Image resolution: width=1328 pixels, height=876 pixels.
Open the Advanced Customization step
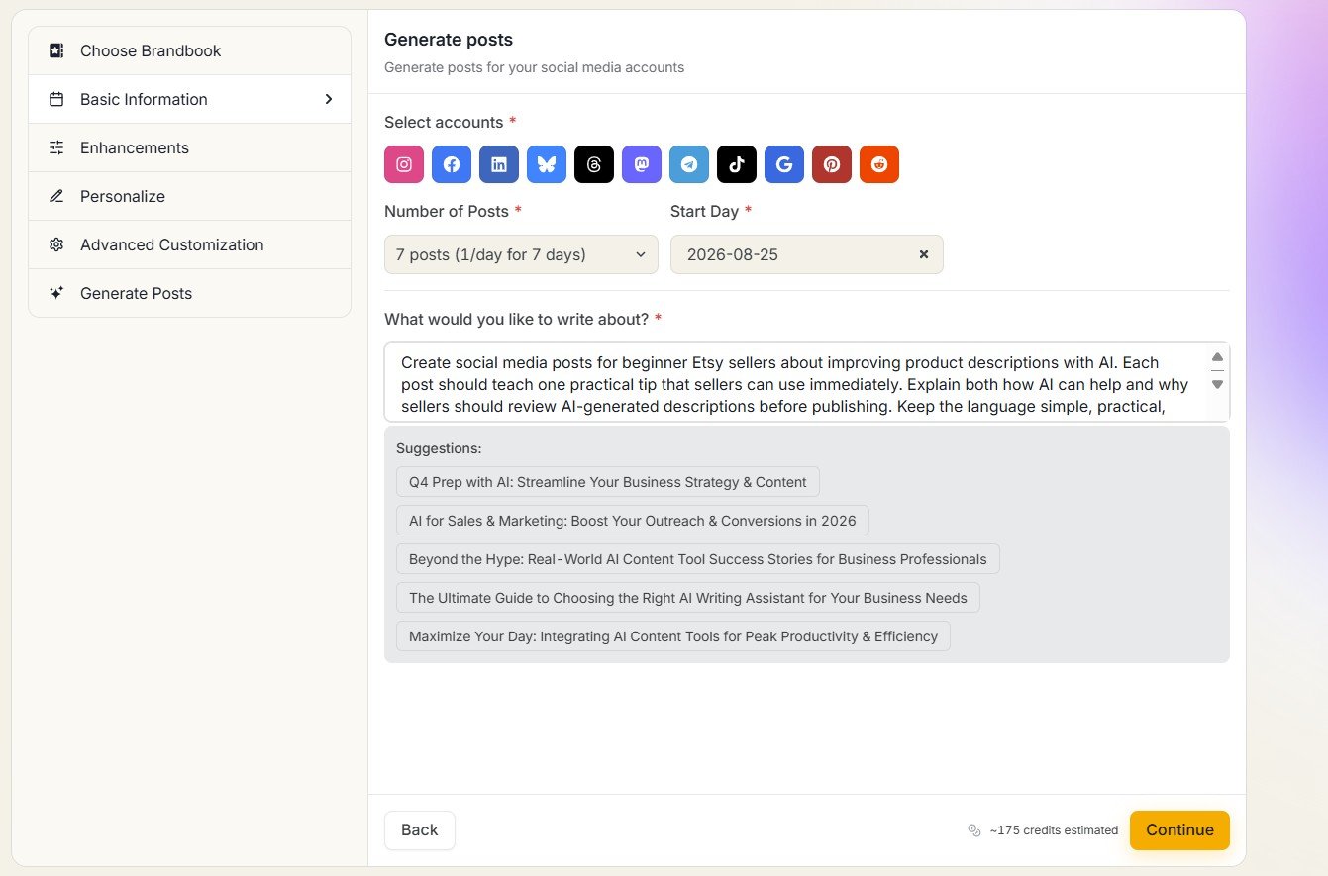click(190, 244)
